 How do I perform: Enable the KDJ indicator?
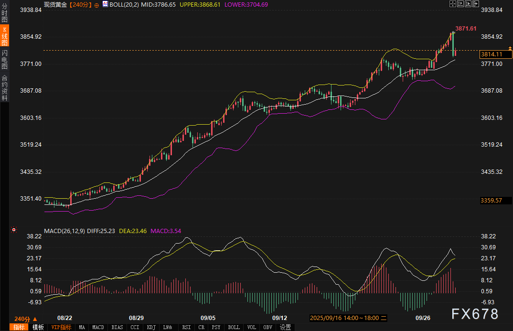(x=151, y=327)
